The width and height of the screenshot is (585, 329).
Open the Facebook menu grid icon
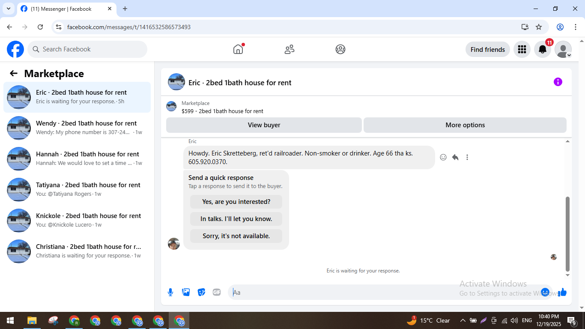[522, 49]
